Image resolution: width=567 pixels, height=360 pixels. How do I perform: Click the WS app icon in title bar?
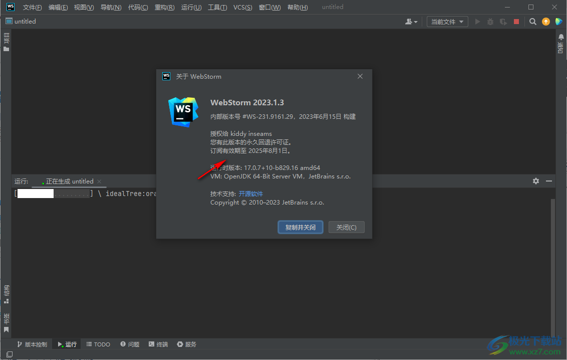coord(10,7)
